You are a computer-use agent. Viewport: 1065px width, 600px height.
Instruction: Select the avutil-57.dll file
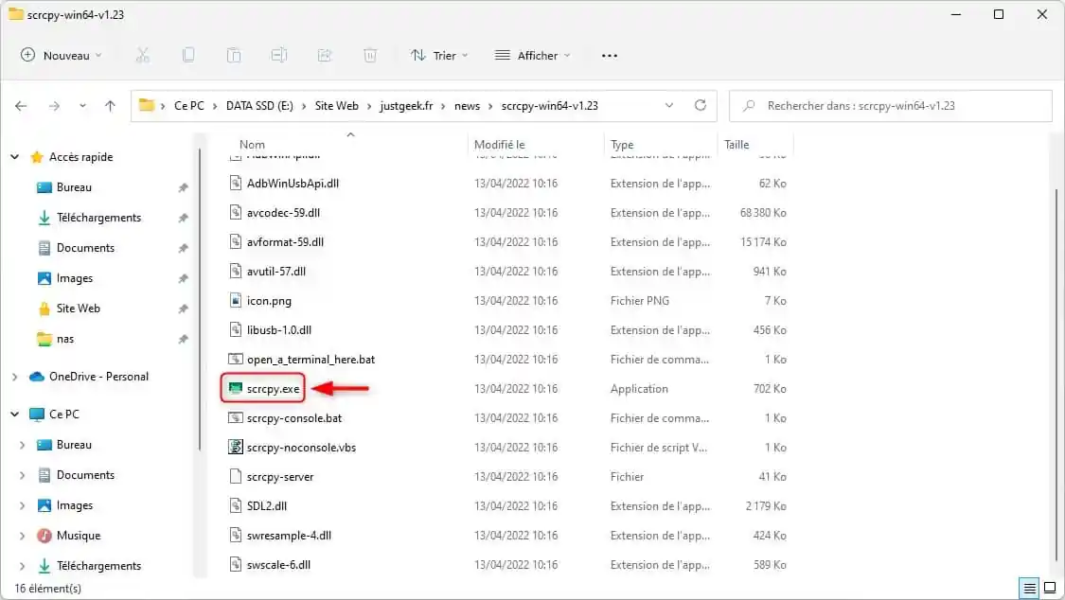[276, 272]
